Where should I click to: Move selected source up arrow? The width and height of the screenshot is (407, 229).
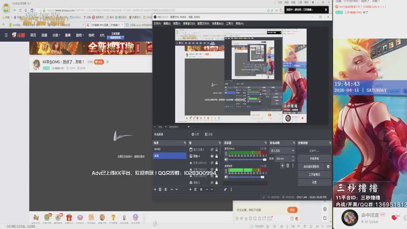tap(207, 189)
